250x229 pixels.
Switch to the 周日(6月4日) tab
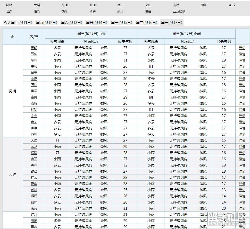point(97,22)
